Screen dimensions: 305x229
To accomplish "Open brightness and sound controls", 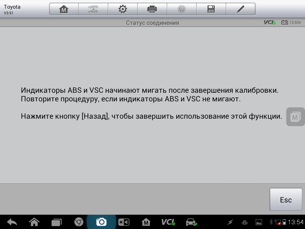I will pos(124,222).
